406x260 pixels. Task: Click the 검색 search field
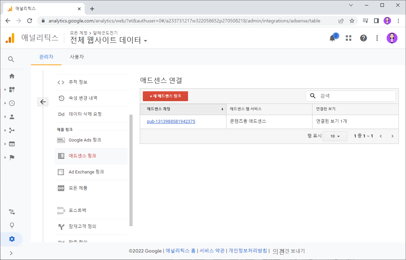click(x=351, y=96)
